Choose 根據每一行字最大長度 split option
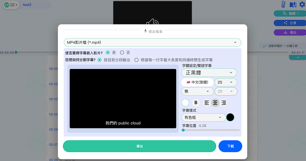Viewport: 306px width, 161px height. pos(137,60)
